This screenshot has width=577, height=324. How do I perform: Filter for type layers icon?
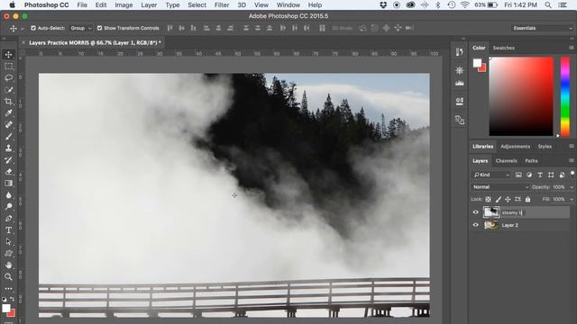540,175
